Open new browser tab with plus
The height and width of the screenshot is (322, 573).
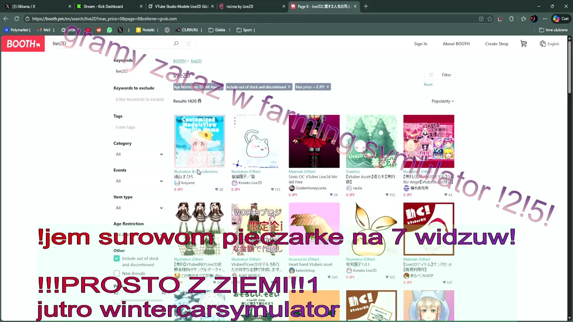pos(366,6)
